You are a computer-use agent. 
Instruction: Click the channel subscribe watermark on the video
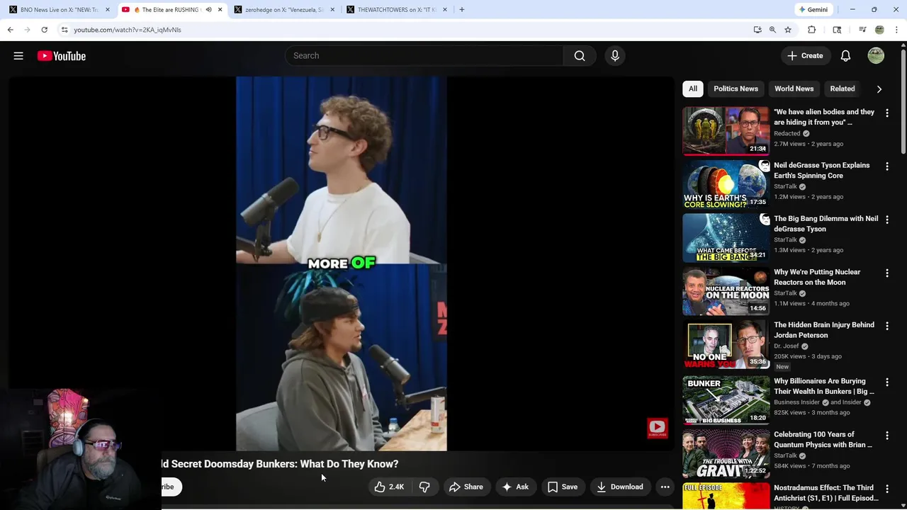[x=657, y=428]
